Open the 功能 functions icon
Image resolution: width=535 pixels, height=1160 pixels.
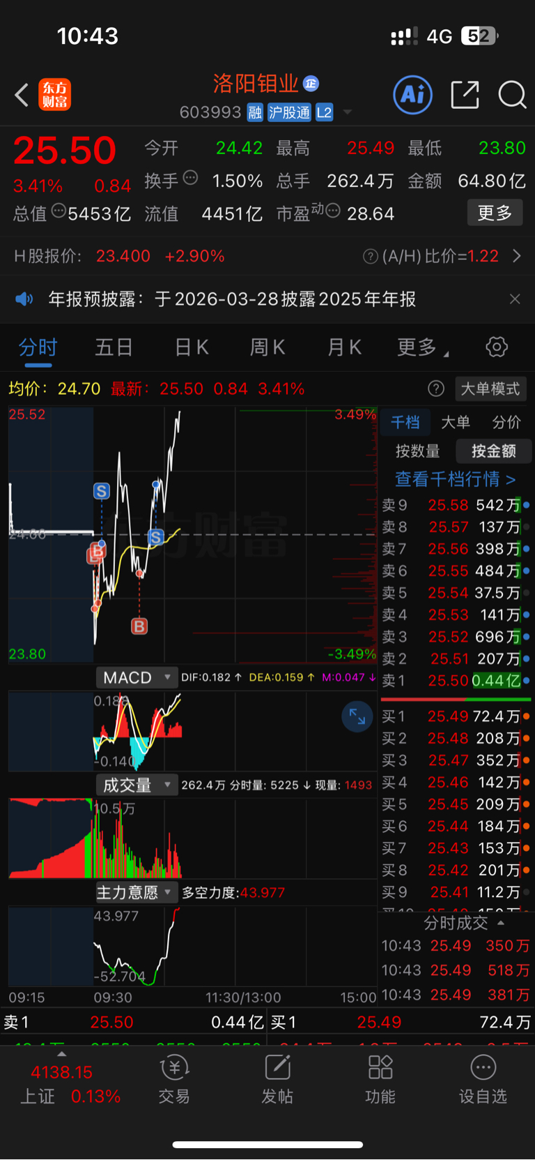pyautogui.click(x=380, y=1080)
